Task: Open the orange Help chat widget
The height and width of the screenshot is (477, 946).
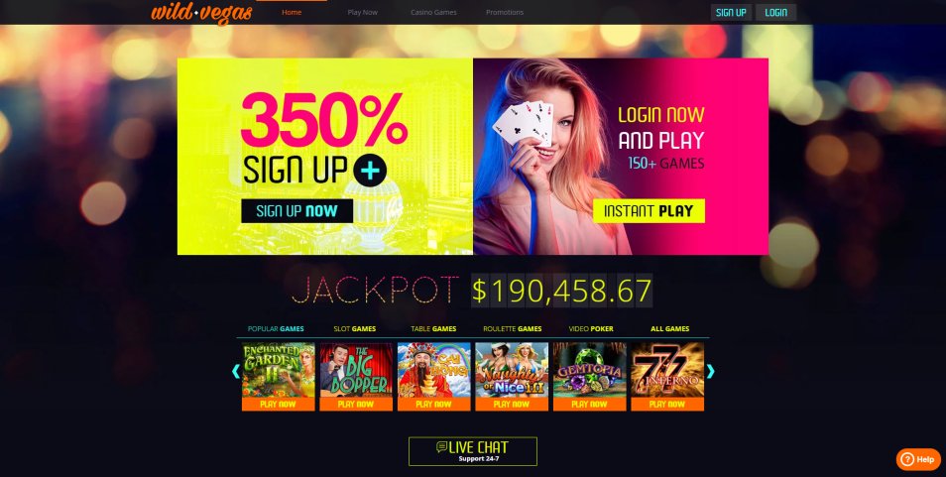Action: [x=917, y=459]
